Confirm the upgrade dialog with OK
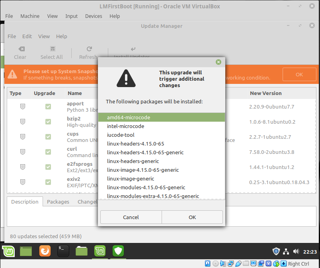Screen dimensions: 320x268 click(192, 217)
